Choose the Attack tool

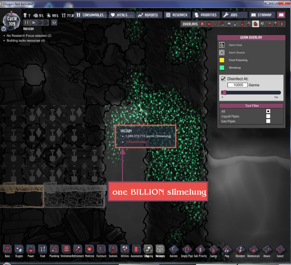click(x=267, y=250)
